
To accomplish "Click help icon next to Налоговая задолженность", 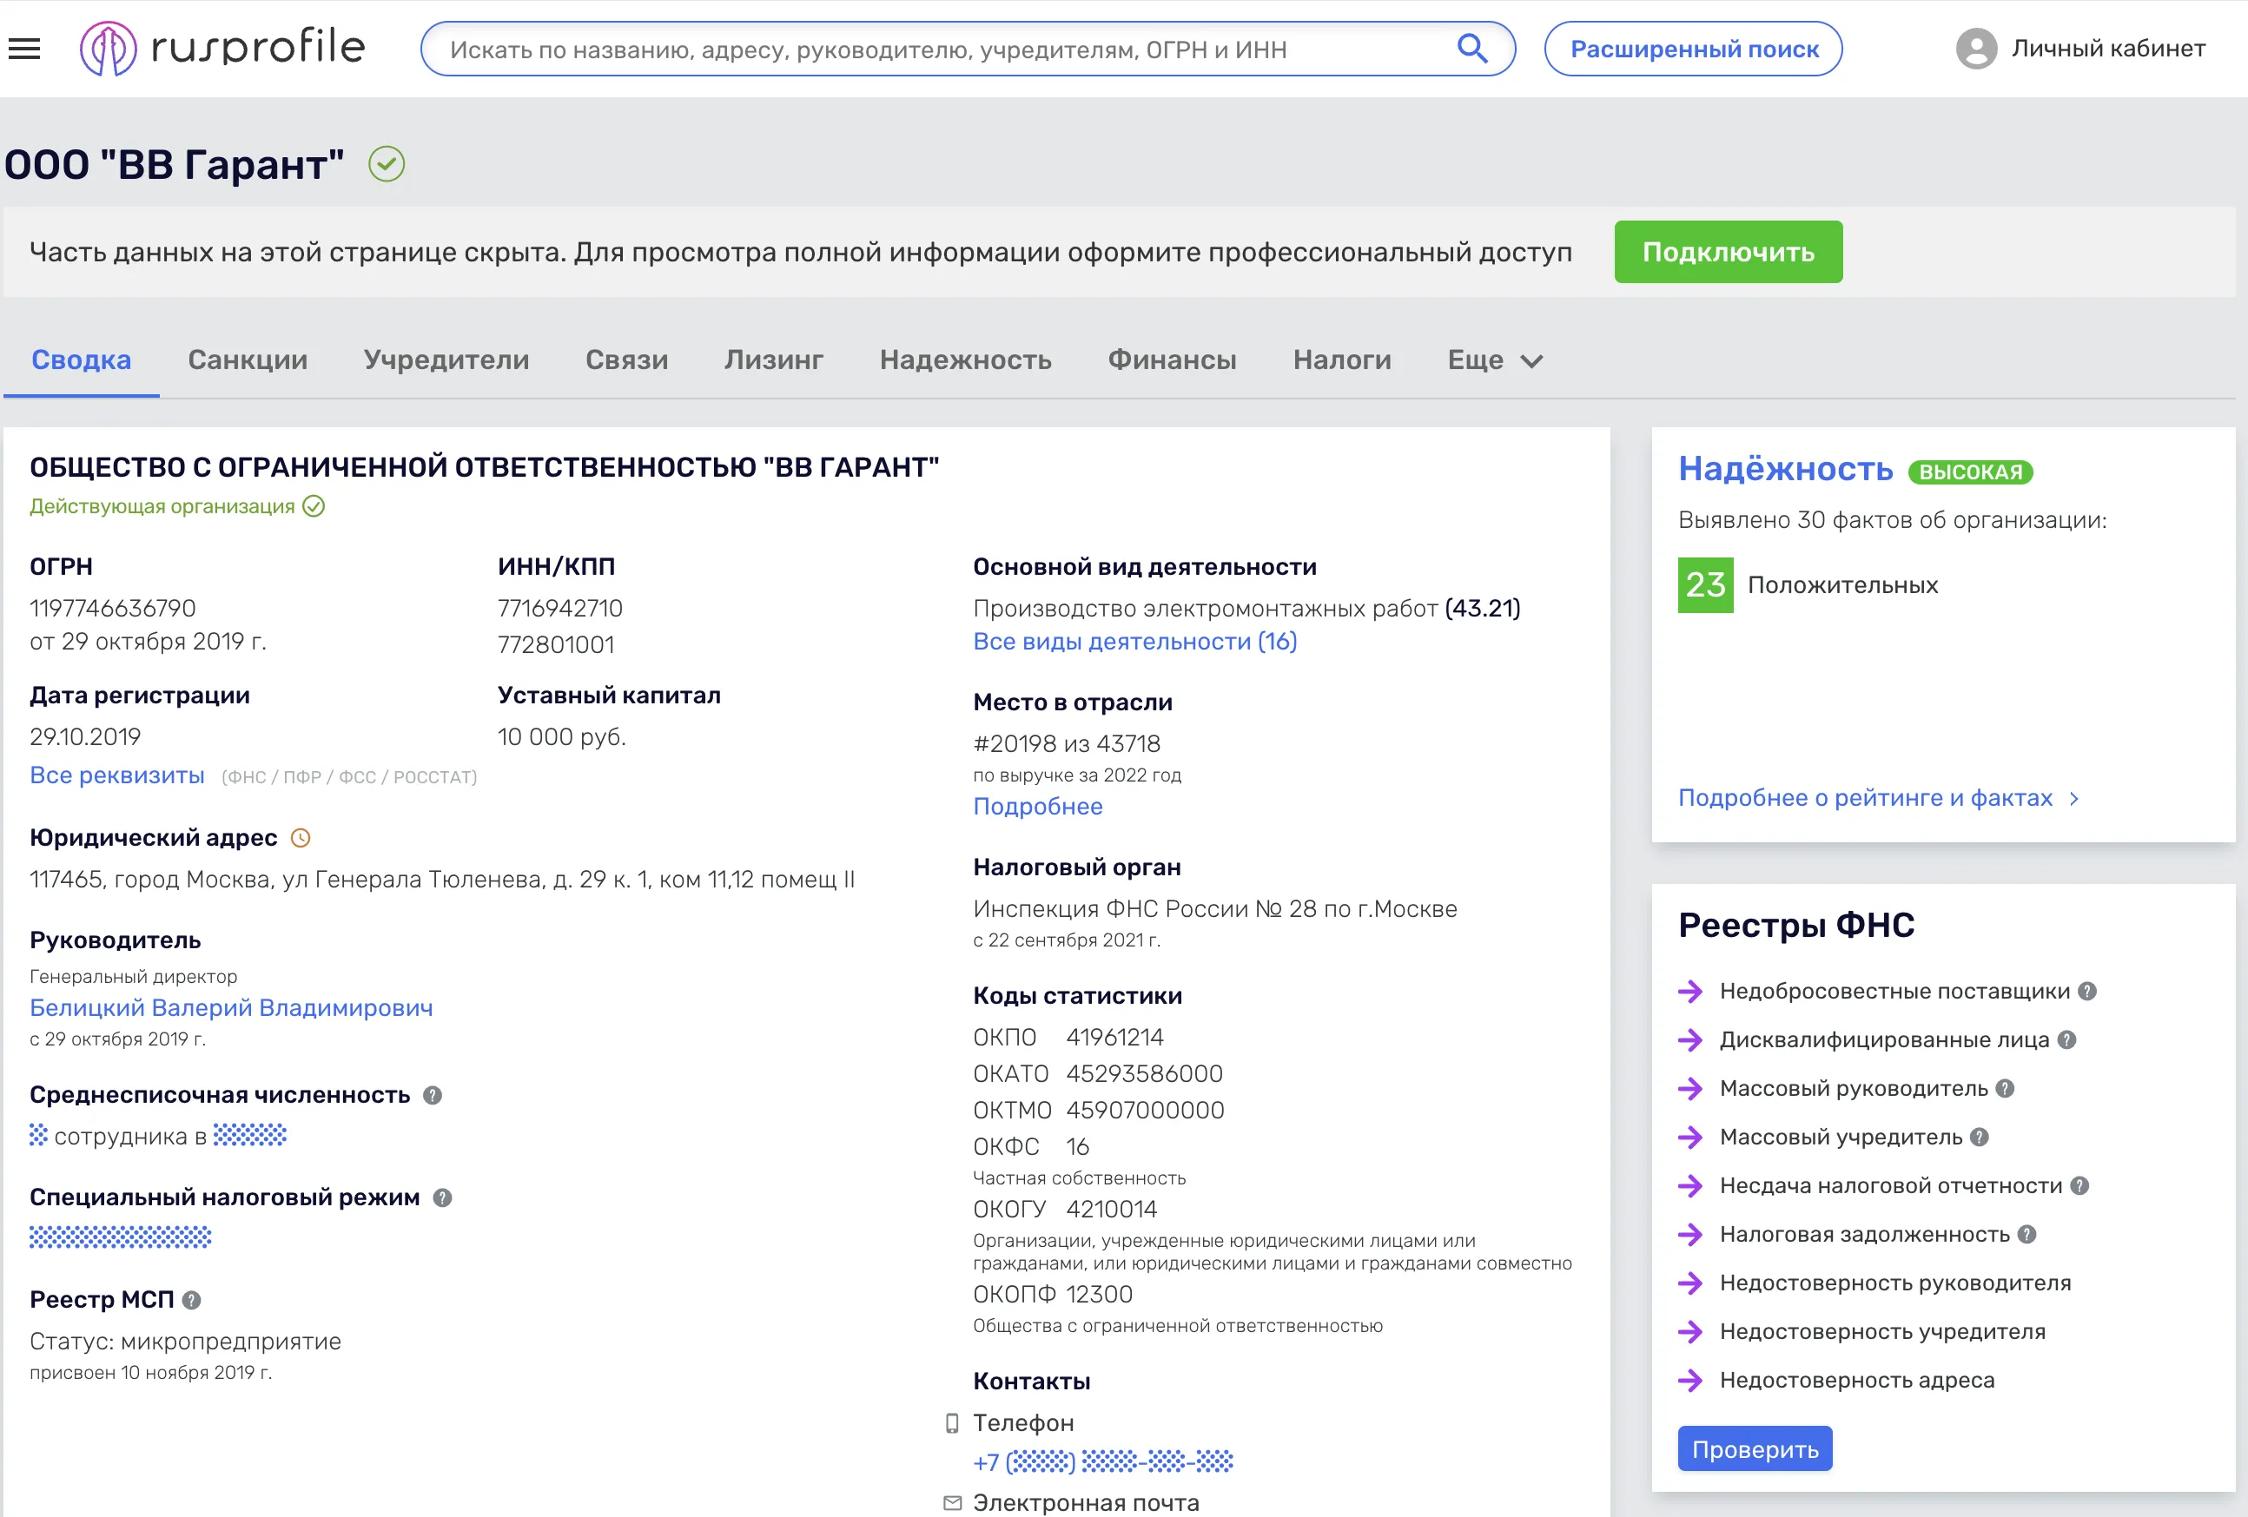I will [x=2027, y=1235].
